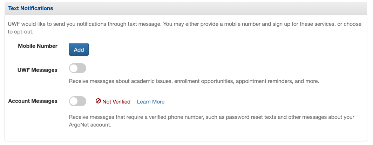Enable the UWF Messages toggle

(x=77, y=68)
